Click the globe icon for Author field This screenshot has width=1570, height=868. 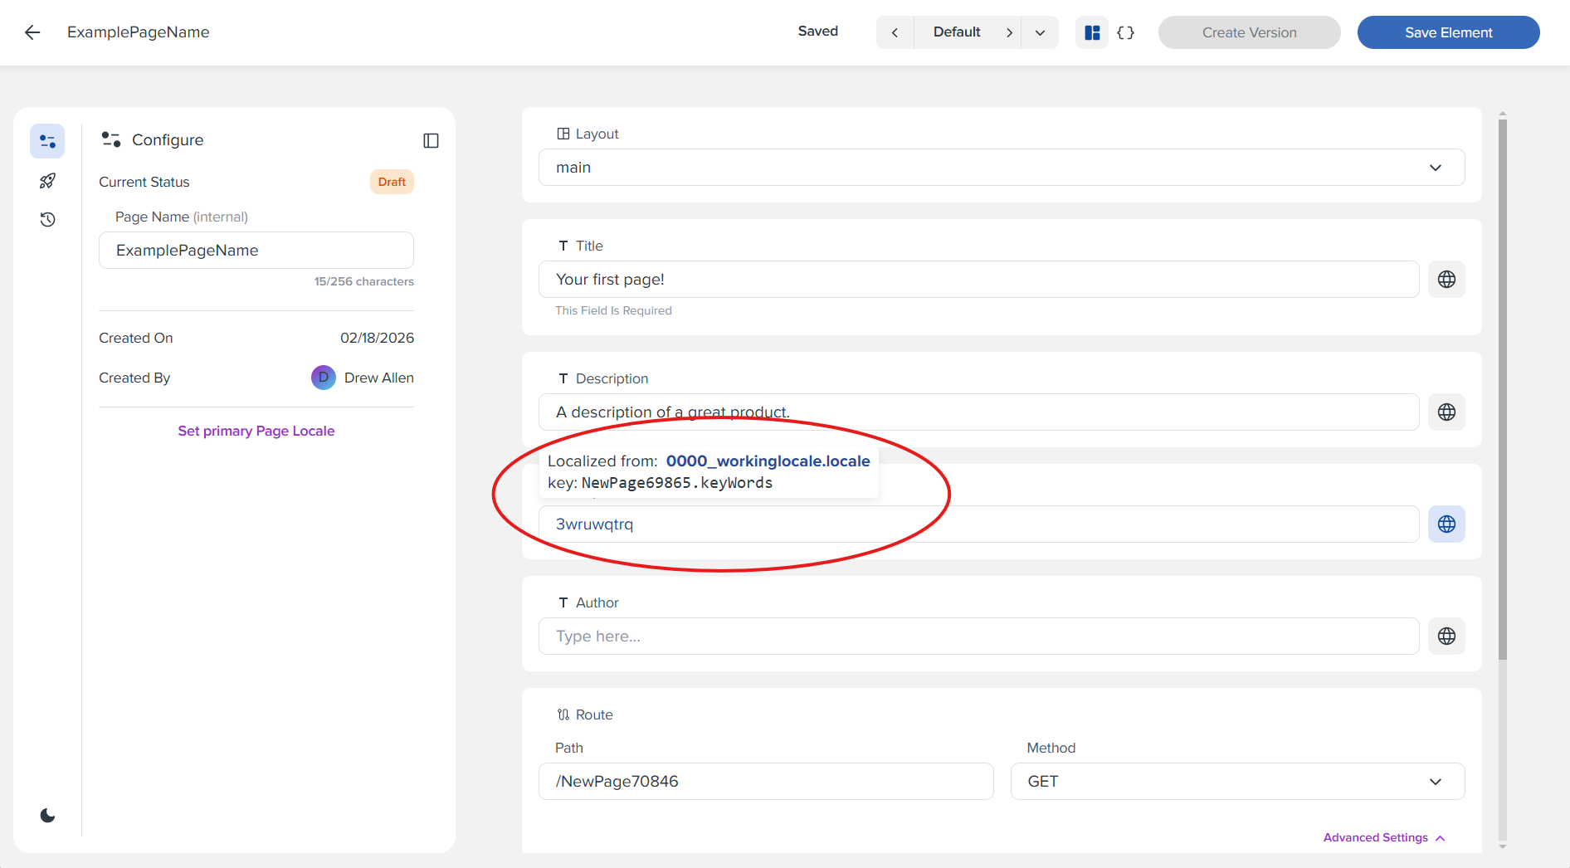point(1446,636)
